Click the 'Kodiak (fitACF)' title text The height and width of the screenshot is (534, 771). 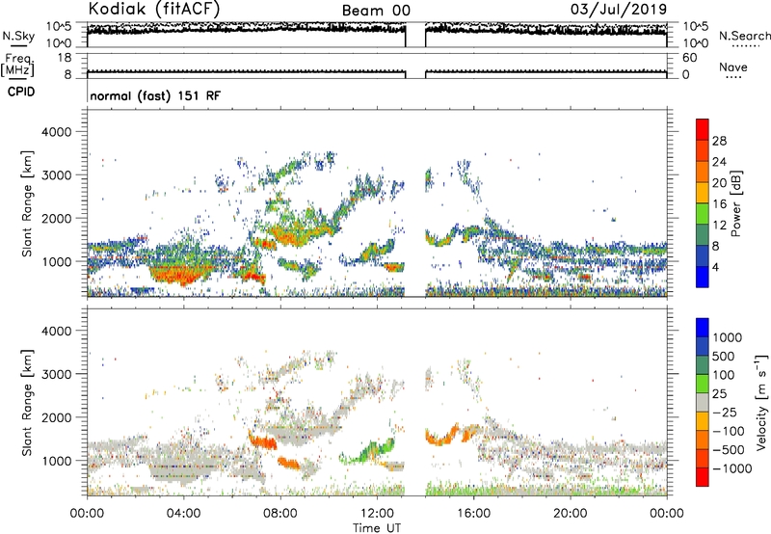pos(154,9)
